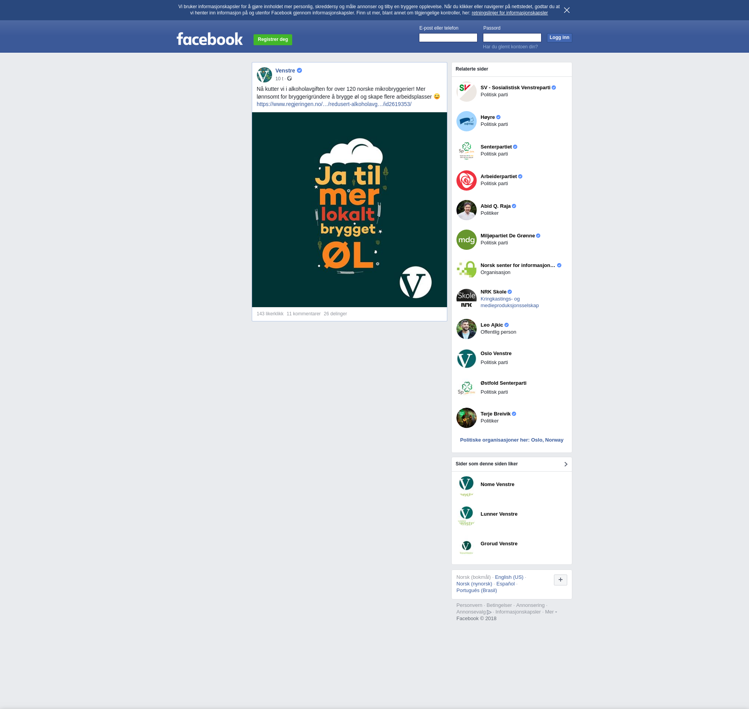Open Abid Q. Raja profile photo
Viewport: 749px width, 709px height.
click(x=467, y=210)
